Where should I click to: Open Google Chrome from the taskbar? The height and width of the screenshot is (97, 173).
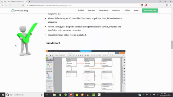tap(60, 95)
